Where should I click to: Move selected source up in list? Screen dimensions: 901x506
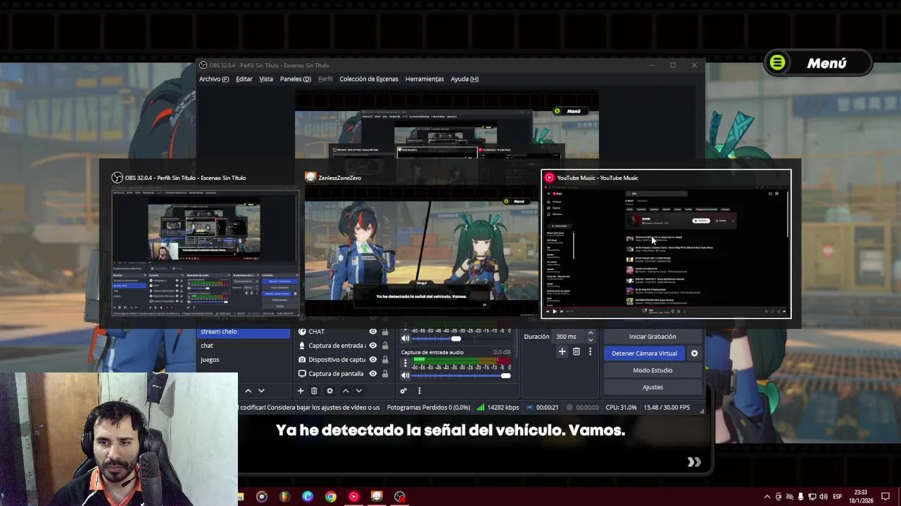[x=345, y=391]
